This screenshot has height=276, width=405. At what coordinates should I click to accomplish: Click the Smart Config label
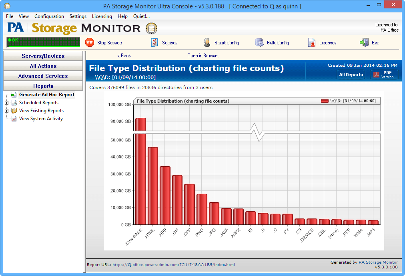coord(227,43)
